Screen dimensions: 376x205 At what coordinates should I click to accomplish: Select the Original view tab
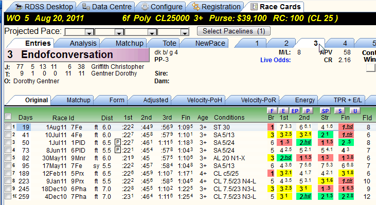pos(28,100)
